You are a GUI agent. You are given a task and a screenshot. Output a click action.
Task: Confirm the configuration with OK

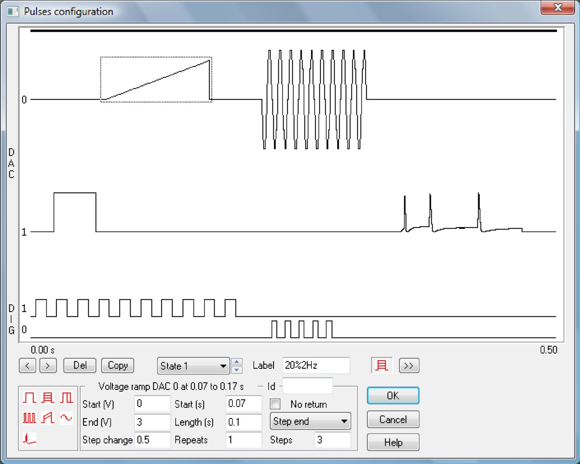pyautogui.click(x=392, y=395)
